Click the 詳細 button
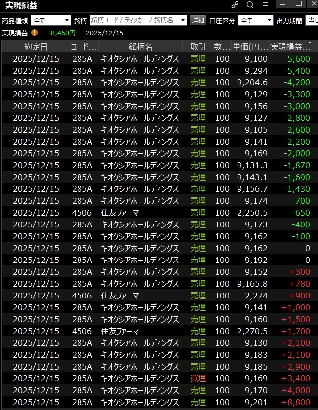 [x=198, y=21]
